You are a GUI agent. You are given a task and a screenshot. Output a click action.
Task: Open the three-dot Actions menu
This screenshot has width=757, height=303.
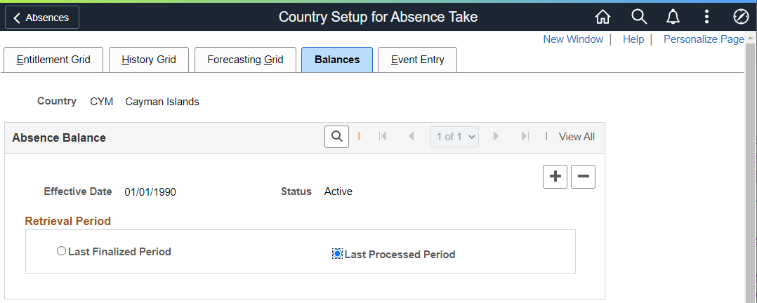coord(706,17)
